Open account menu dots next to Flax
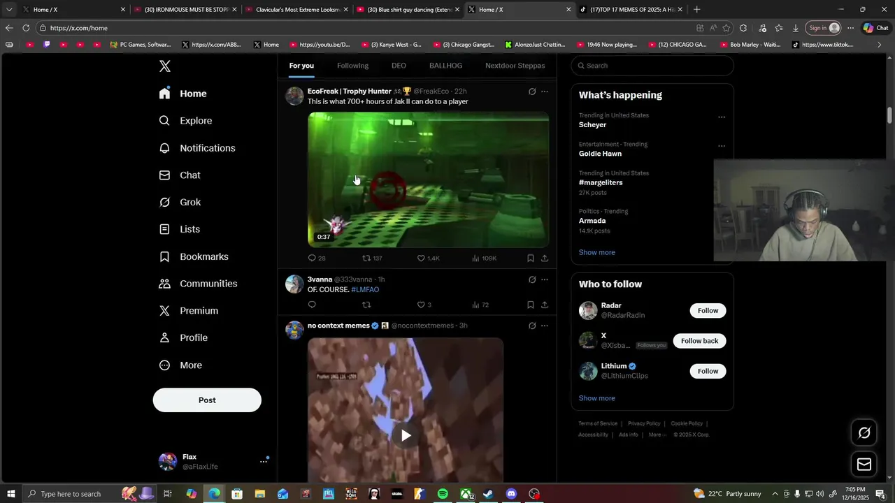Screen dimensions: 895x503 point(264,461)
